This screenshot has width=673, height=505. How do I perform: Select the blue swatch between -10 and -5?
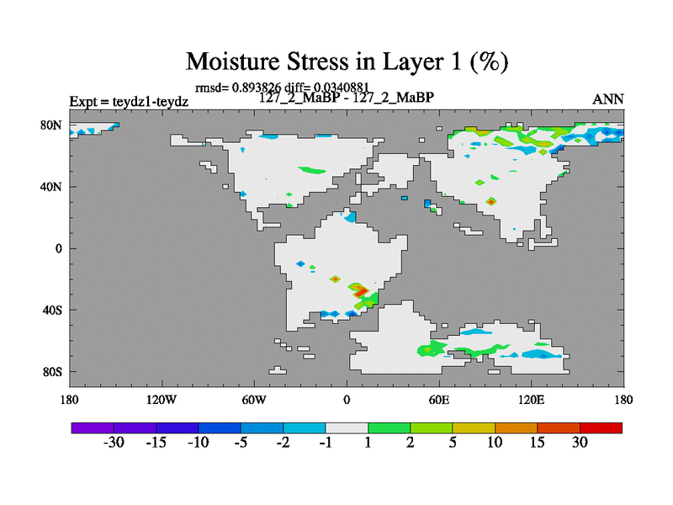pos(219,428)
